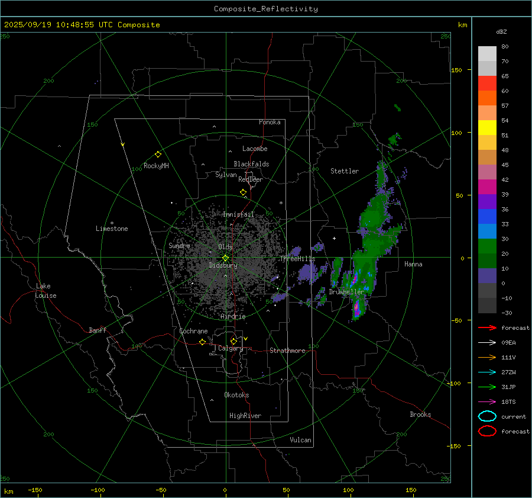Viewport: 532px width, 498px height.
Task: Select the white 09EA arrow in legend
Action: click(487, 342)
